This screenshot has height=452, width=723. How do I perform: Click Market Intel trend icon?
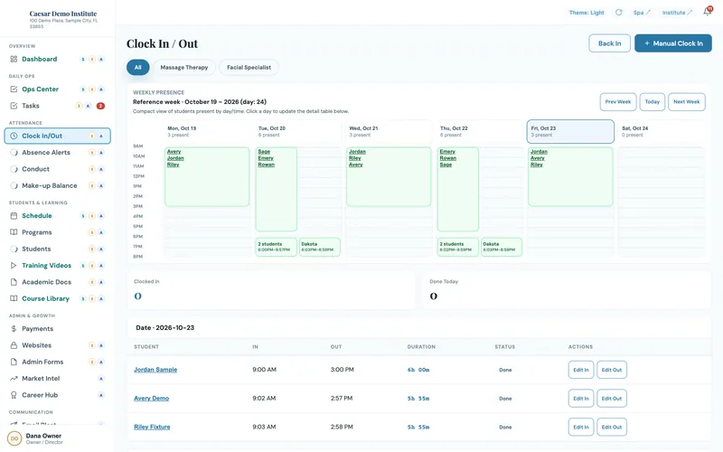pos(14,378)
